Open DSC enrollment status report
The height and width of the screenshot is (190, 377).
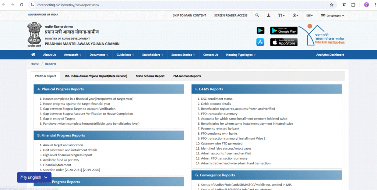coord(216,99)
